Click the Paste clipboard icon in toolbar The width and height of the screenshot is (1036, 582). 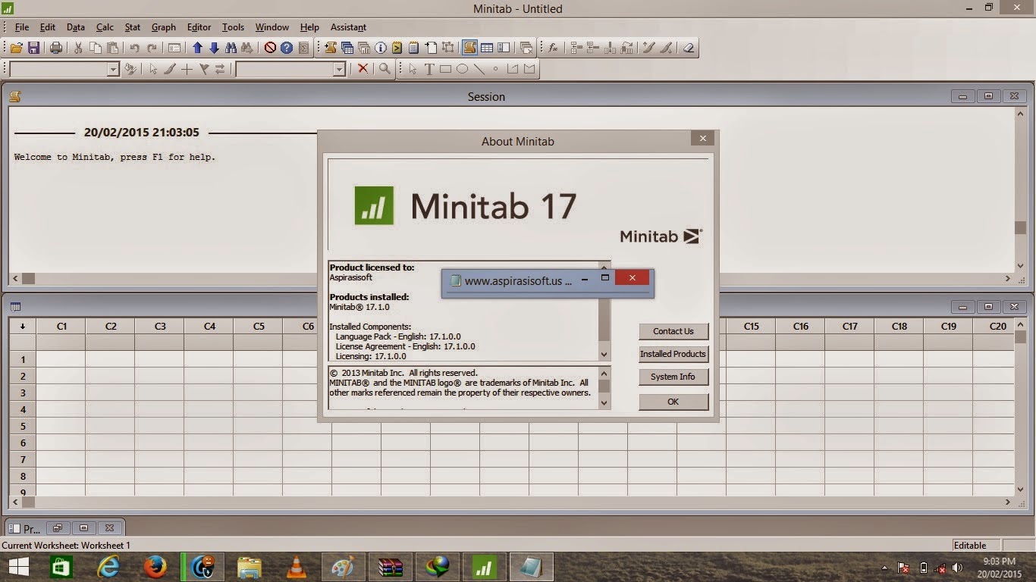112,48
